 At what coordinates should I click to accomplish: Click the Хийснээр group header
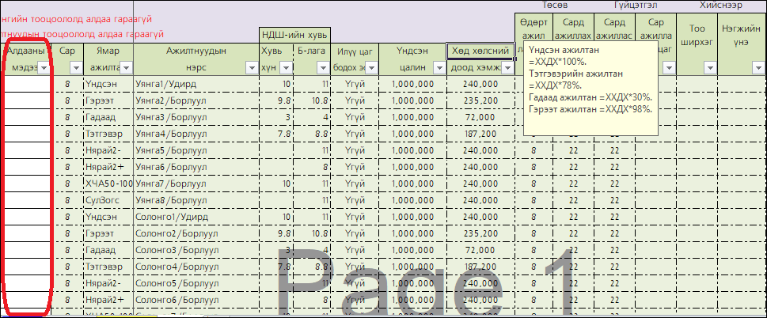720,5
